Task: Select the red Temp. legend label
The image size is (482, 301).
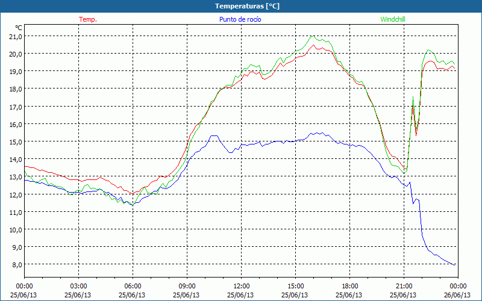Action: (x=88, y=19)
